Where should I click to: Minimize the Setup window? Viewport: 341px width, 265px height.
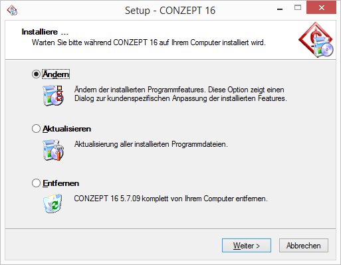coord(280,9)
